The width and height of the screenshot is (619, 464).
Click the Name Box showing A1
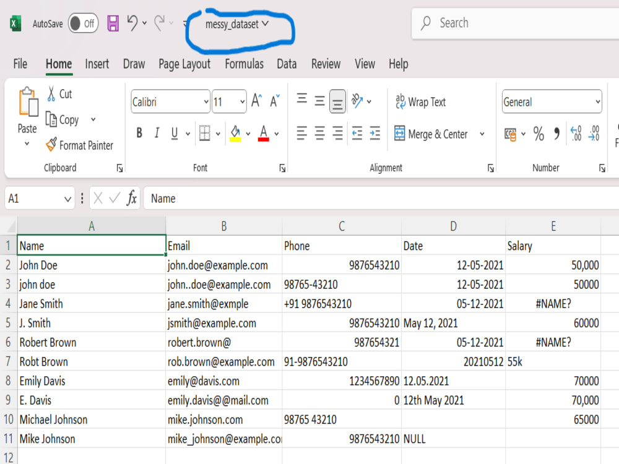[40, 198]
